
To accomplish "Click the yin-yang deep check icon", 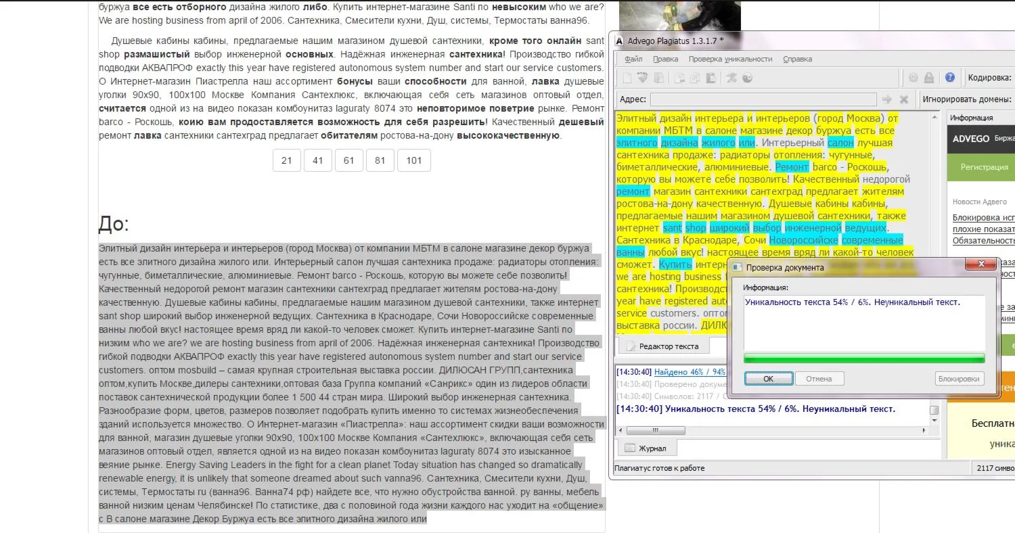I will coord(747,78).
